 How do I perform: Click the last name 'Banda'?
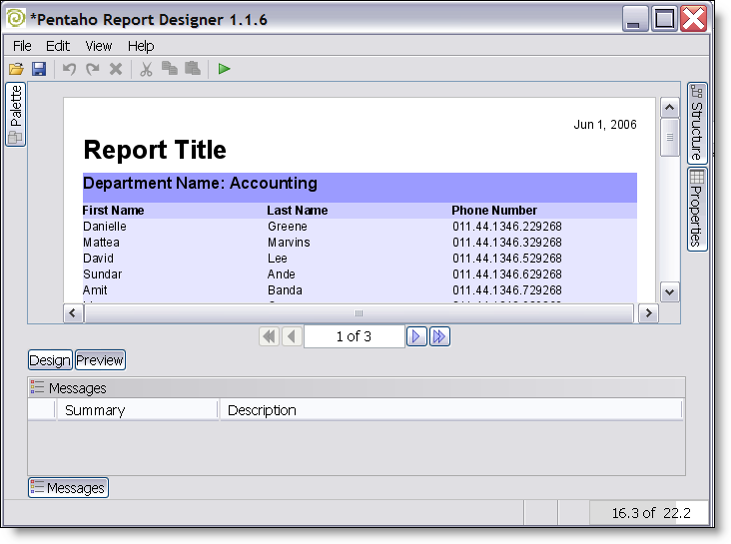click(x=285, y=290)
